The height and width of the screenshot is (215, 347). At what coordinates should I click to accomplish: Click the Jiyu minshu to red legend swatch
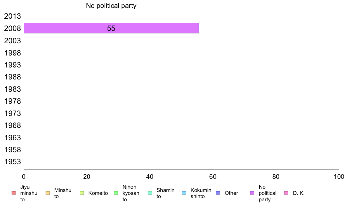coord(14,193)
